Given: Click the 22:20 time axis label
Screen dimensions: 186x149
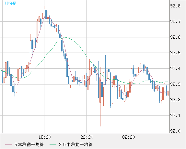Looking at the screenshot, I should coord(87,137).
